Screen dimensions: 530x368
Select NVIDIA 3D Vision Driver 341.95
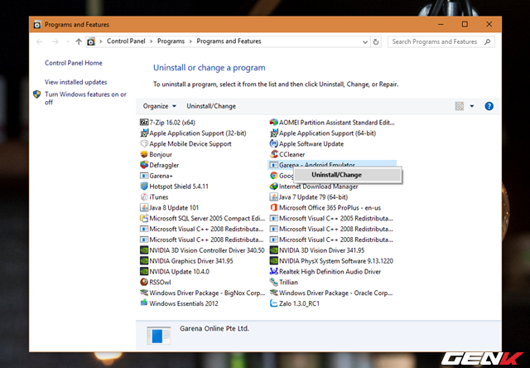pyautogui.click(x=317, y=250)
